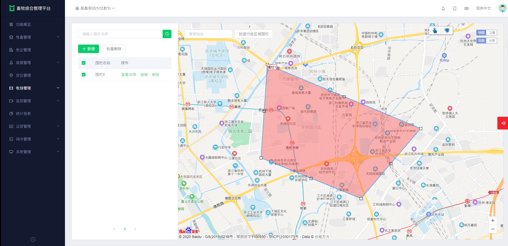
Task: Click the 树兰(杭州)医院 hospital marker
Action: pyautogui.click(x=289, y=51)
